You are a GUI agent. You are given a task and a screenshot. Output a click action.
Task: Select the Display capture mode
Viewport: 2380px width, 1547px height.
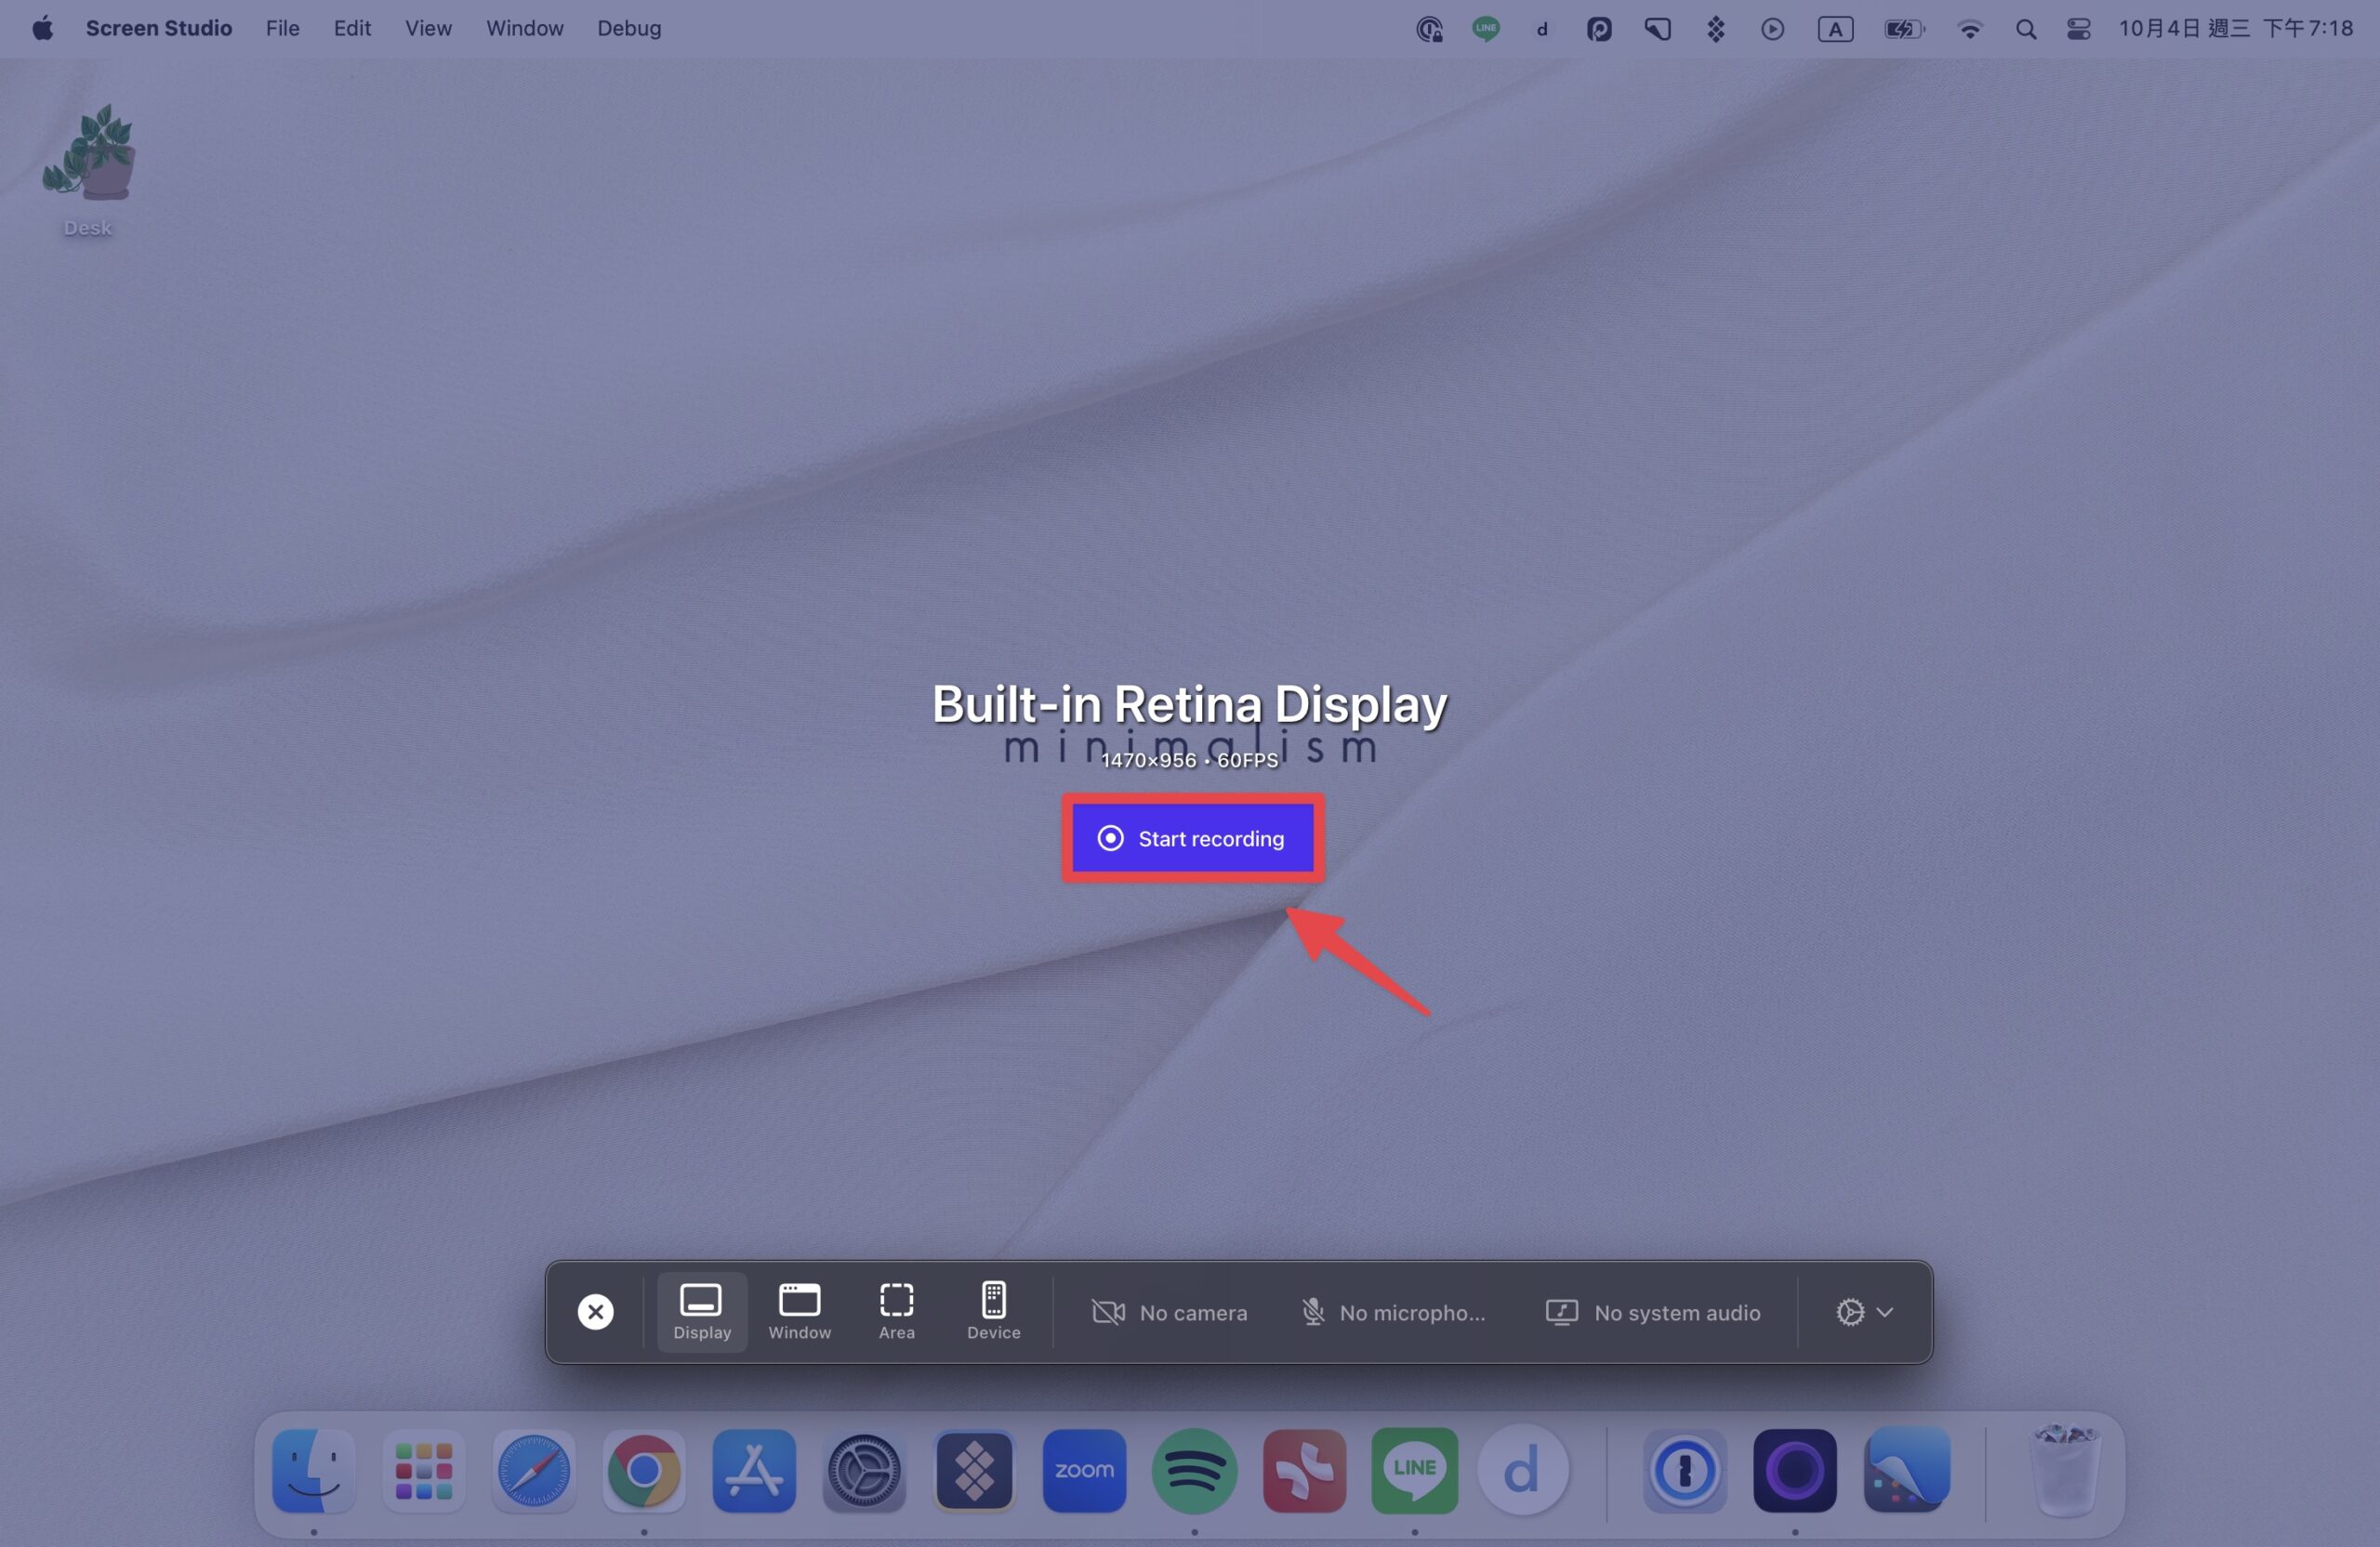point(702,1311)
